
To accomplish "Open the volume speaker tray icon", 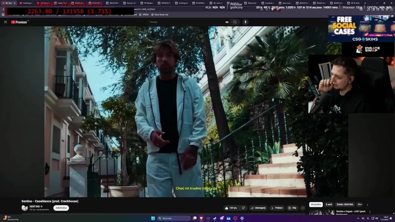I will (x=376, y=218).
